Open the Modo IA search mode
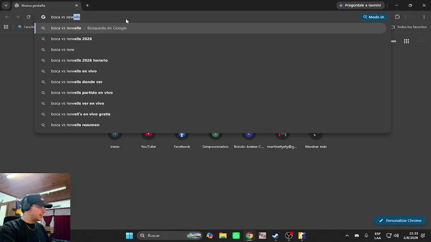Viewport: 431px width, 242px height. [x=374, y=17]
